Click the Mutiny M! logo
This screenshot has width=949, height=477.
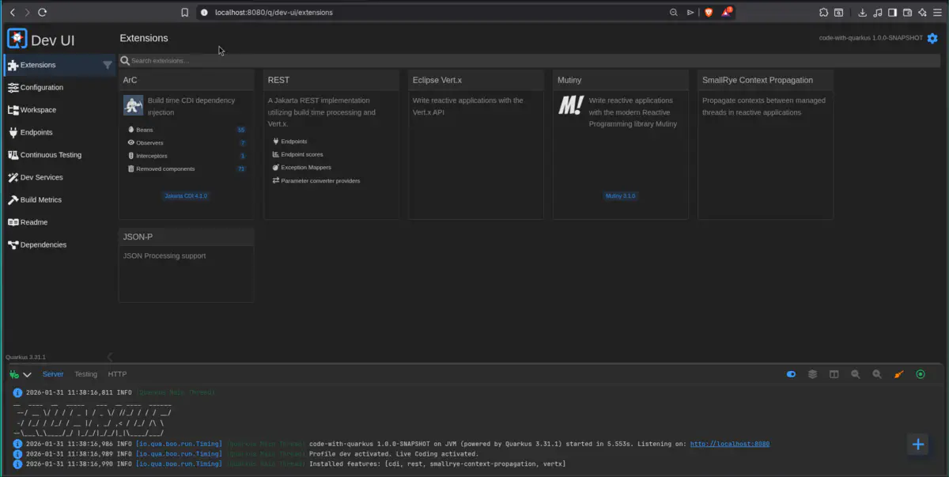click(571, 105)
